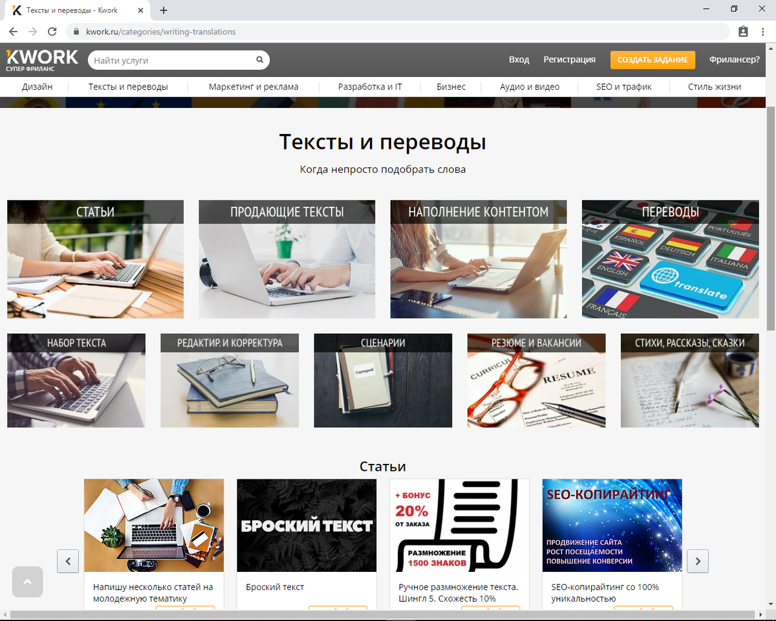The height and width of the screenshot is (621, 776).
Task: Click the browser address bar URL
Action: point(161,31)
